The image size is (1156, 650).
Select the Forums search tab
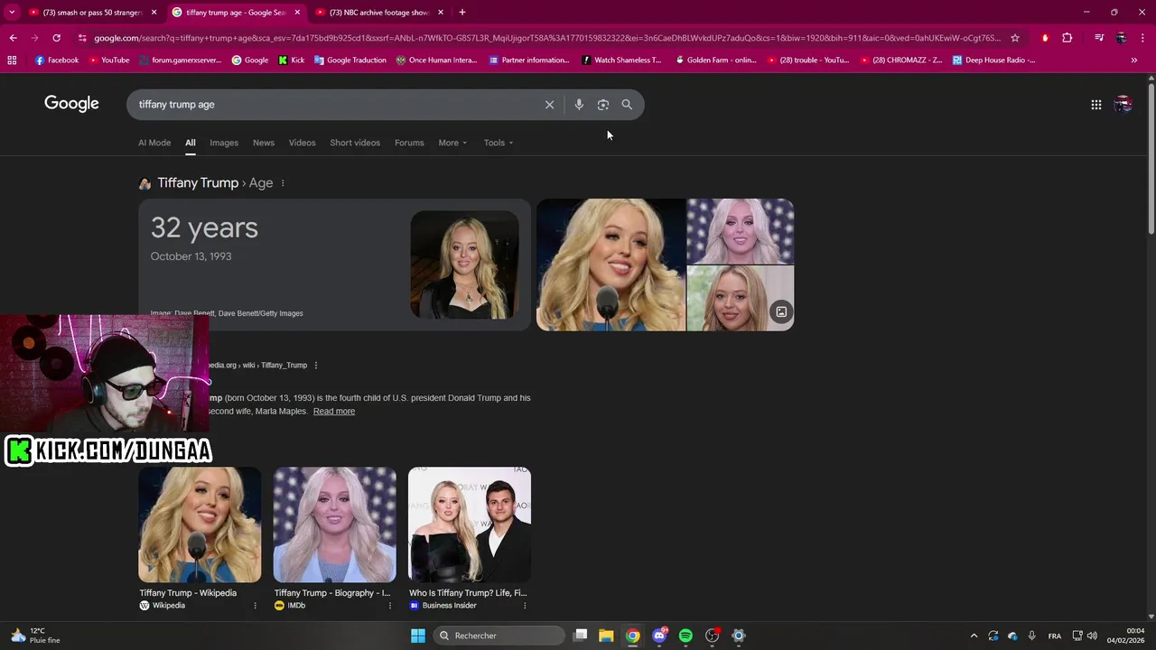click(x=409, y=143)
